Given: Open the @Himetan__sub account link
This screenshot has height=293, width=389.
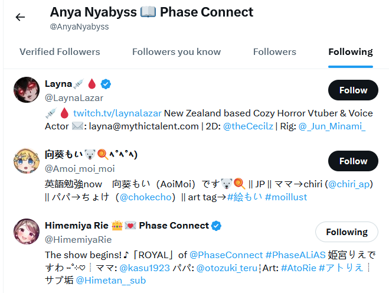Looking at the screenshot, I should (x=110, y=281).
